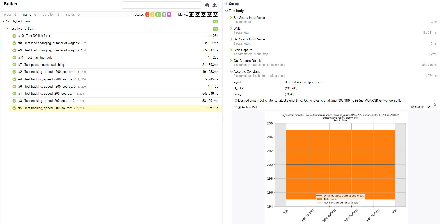
Task: Open Analysis Plot attachment in fullscreen
Action: (429, 107)
